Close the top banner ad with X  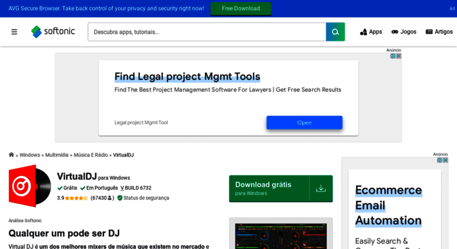point(399,56)
